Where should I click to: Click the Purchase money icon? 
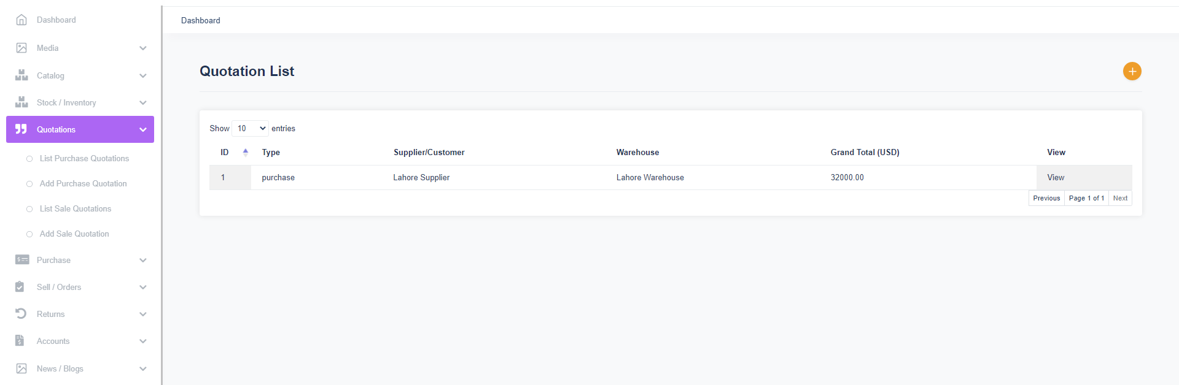(21, 260)
